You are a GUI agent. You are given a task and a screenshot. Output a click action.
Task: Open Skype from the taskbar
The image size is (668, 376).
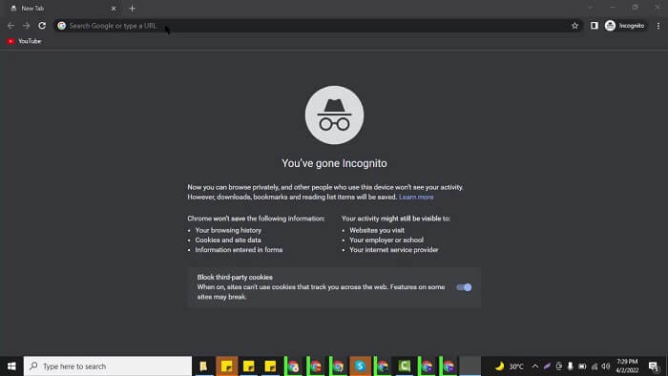point(360,366)
